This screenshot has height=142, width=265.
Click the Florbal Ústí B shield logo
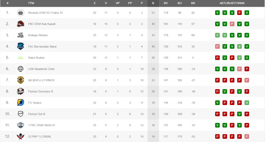pos(21,114)
